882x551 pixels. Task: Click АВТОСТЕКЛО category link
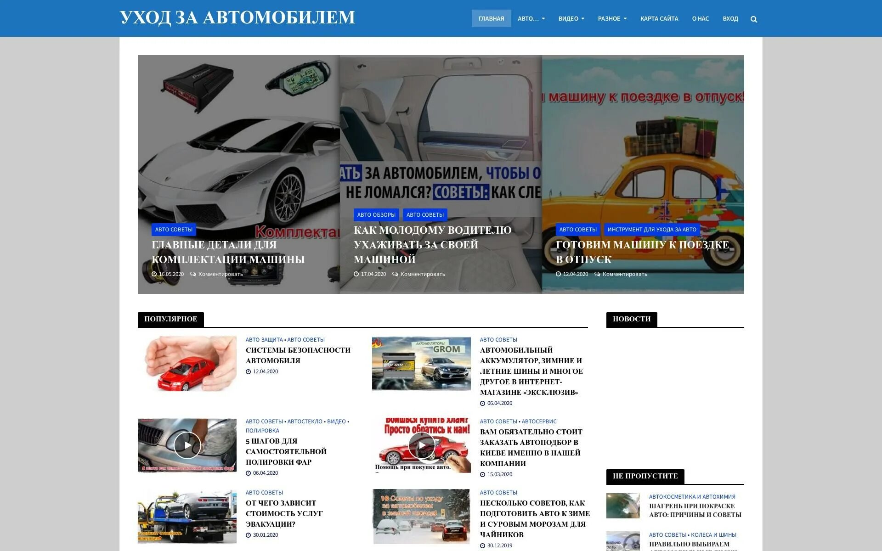(305, 422)
